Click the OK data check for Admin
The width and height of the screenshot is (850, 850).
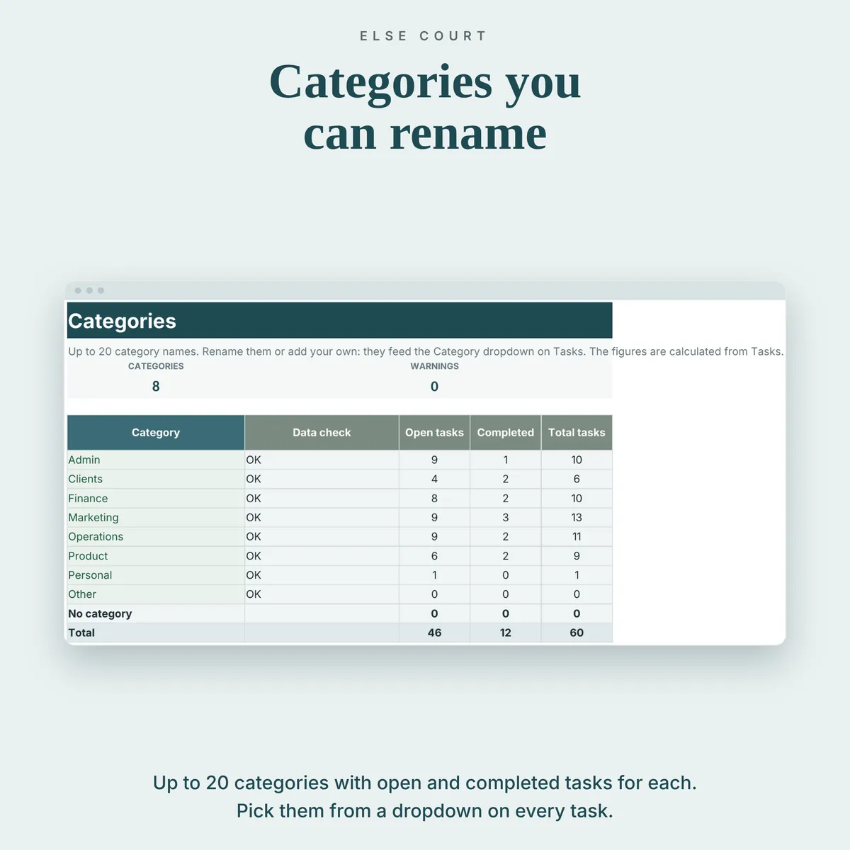pos(254,460)
